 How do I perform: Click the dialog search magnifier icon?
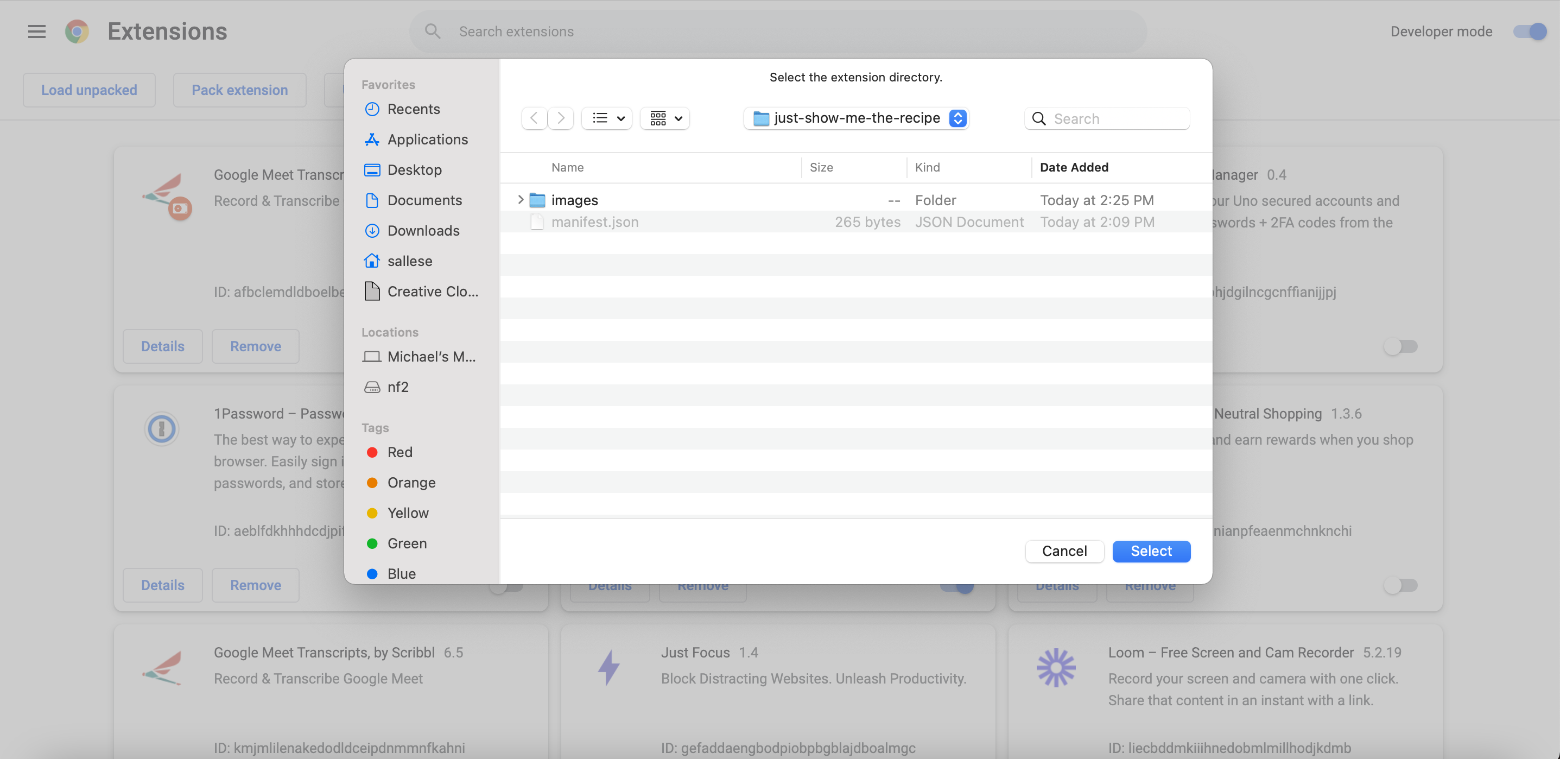pyautogui.click(x=1038, y=119)
